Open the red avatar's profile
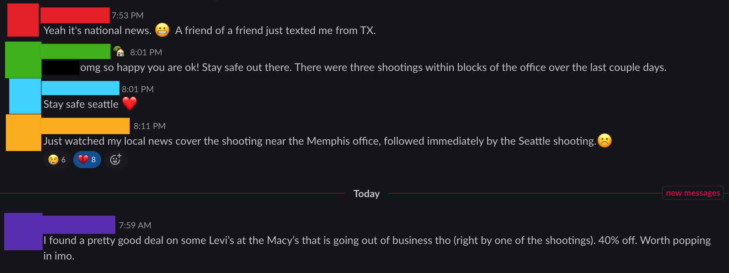The width and height of the screenshot is (729, 273). [23, 20]
